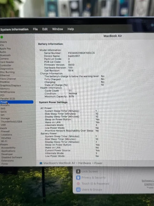The image size is (154, 206).
Task: Open Users & Groups in System Settings
Action: (x=89, y=189)
